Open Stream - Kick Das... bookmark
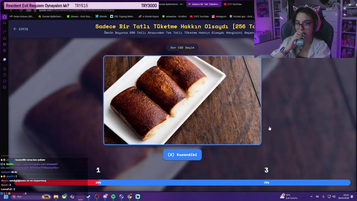The image size is (357, 201). pos(79,16)
